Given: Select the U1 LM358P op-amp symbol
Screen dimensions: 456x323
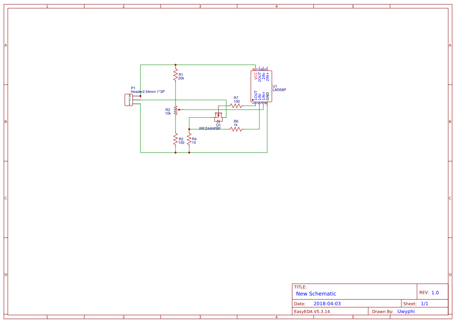Looking at the screenshot, I should tap(262, 85).
